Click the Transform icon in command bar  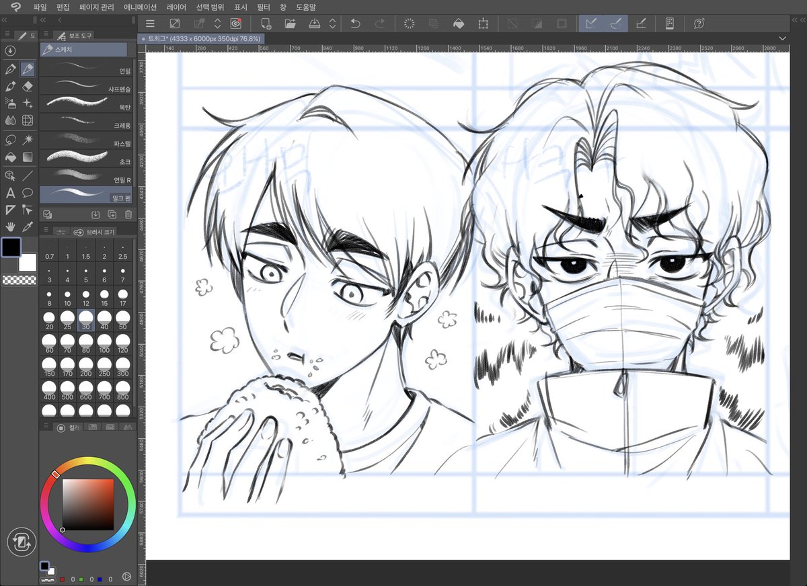(x=483, y=24)
